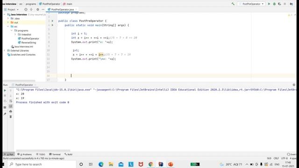Click the layout icon in Run panel sidebar

pyautogui.click(x=5, y=107)
